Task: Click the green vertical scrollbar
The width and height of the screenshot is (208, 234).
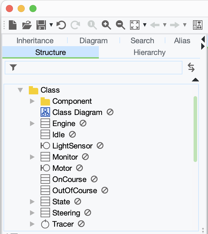Action: coord(195,129)
